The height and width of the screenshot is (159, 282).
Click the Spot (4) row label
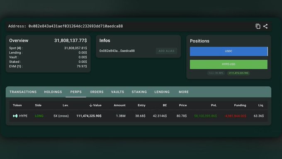click(16, 48)
